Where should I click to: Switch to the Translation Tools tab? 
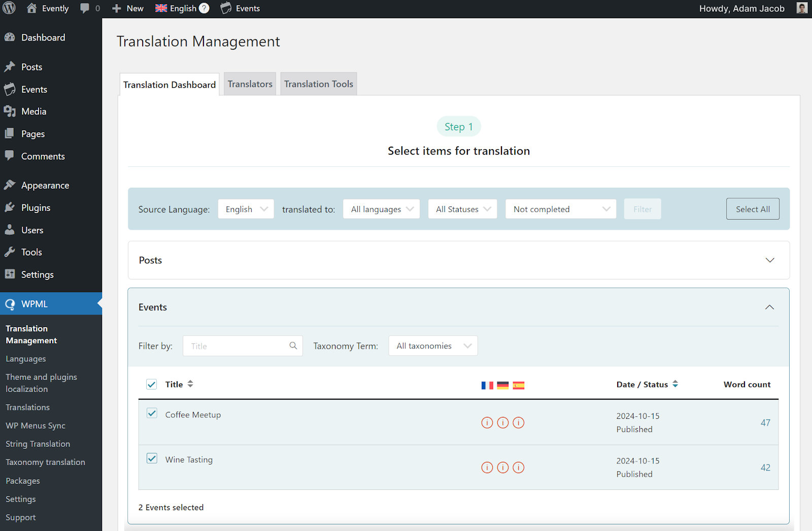pos(318,84)
